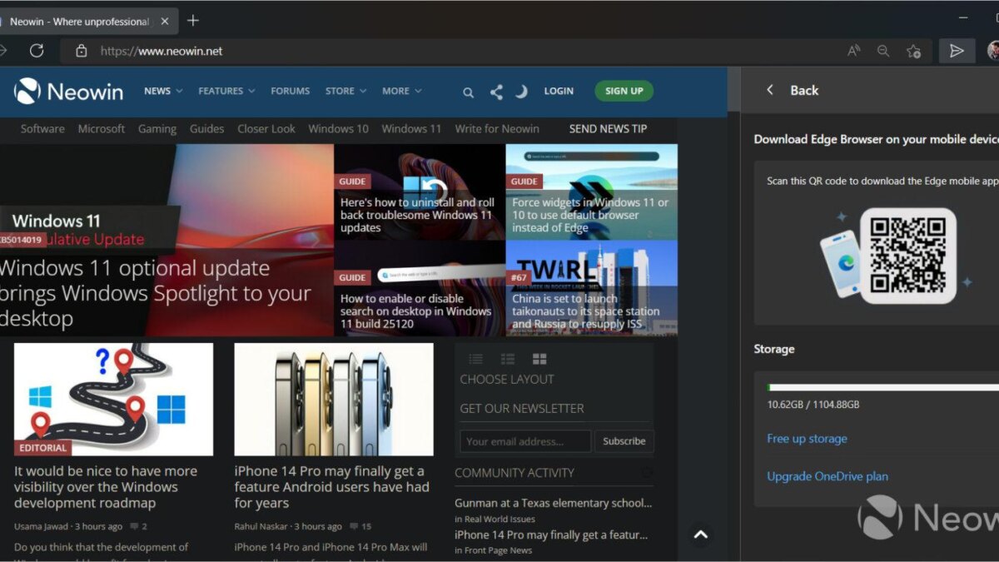Viewport: 999px width, 562px height.
Task: Add this page to favorites
Action: 913,51
